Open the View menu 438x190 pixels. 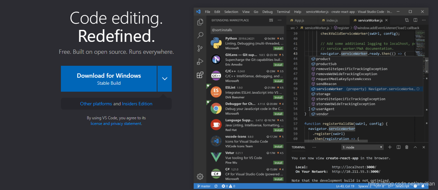[x=246, y=12]
